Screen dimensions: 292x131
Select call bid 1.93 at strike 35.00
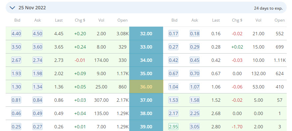(x=16, y=73)
